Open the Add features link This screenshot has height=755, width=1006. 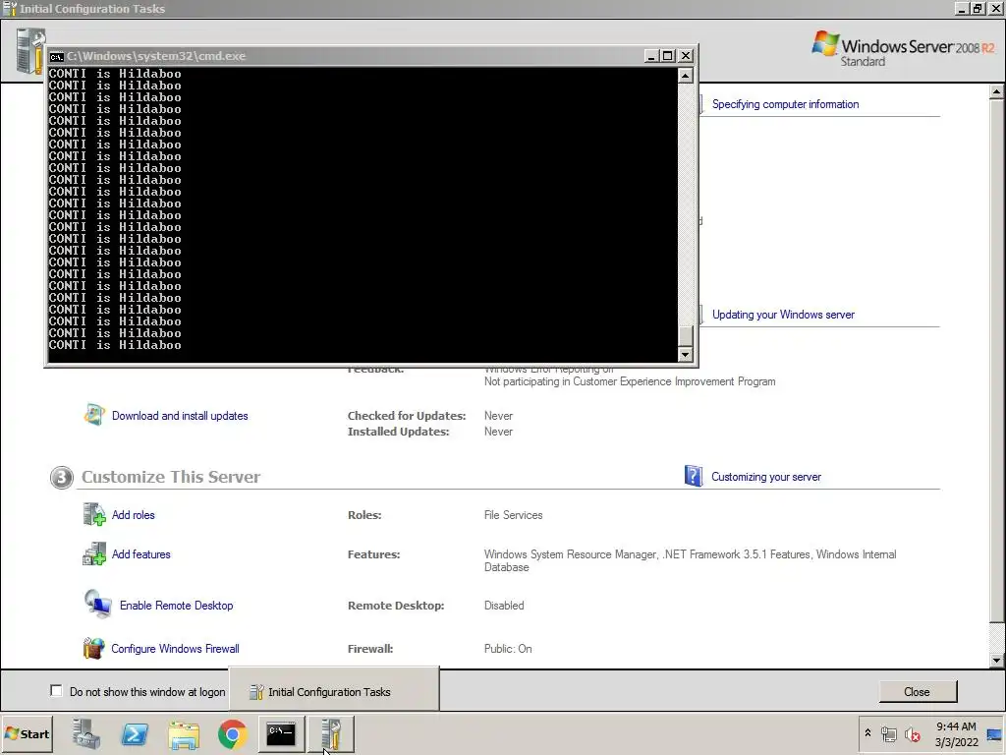pos(141,554)
